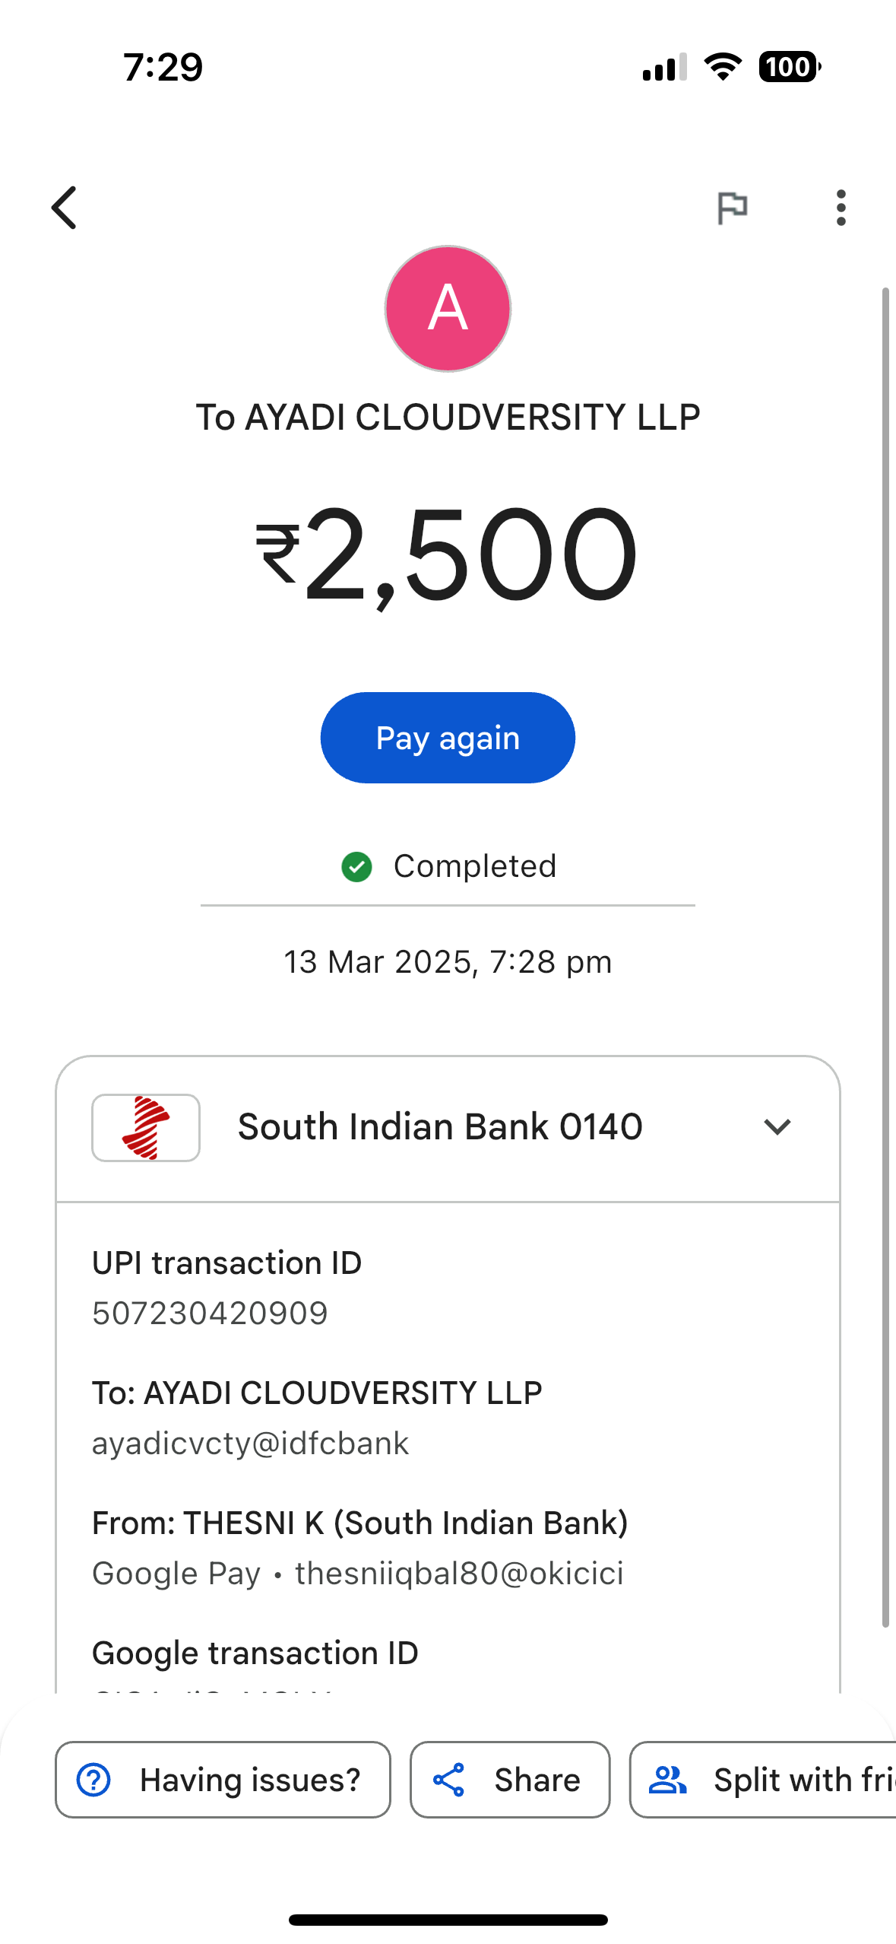Tap the South Indian Bank logo

pyautogui.click(x=146, y=1127)
